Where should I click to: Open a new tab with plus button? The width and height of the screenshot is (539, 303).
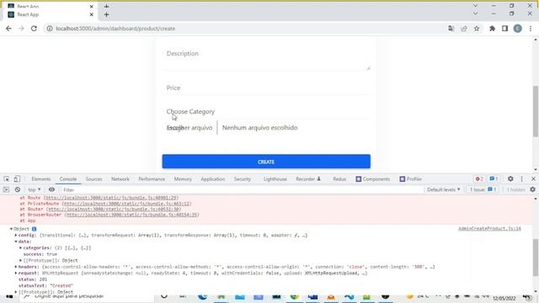coord(107,14)
